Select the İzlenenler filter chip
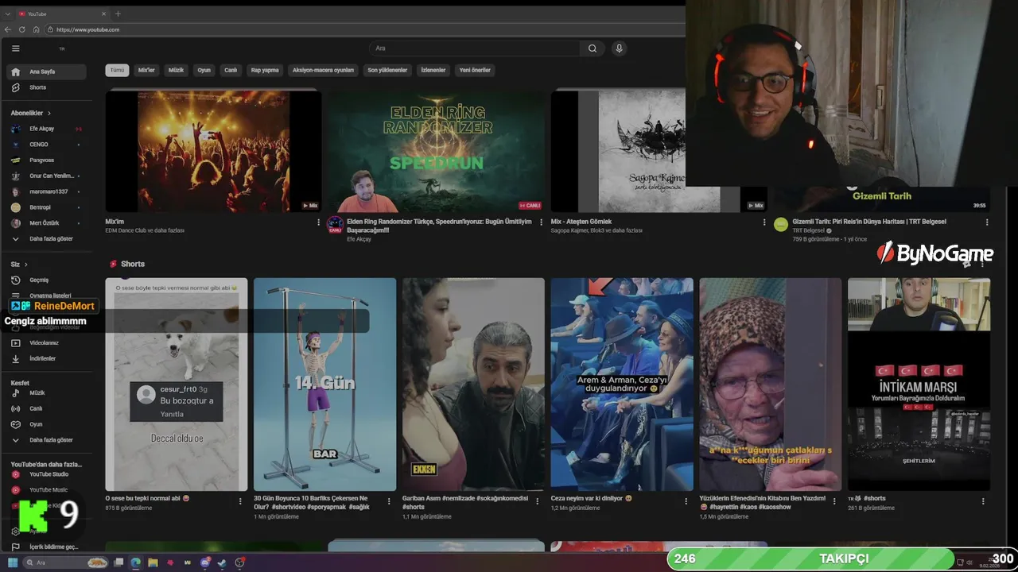The height and width of the screenshot is (572, 1018). tap(433, 70)
